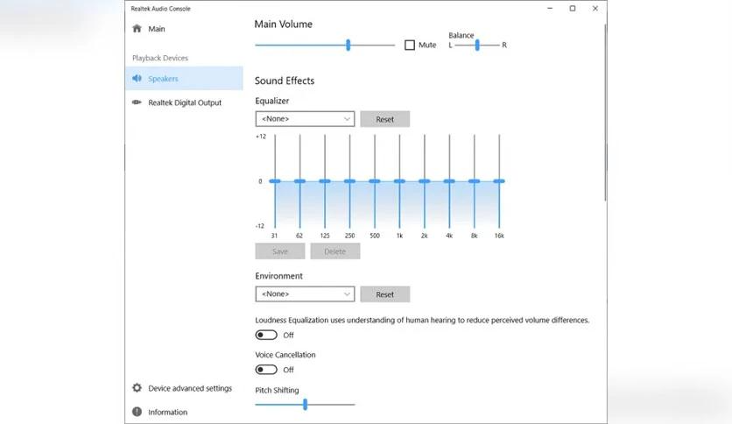Screen dimensions: 732x424
Task: Click the Sound Effects heading
Action: pos(285,81)
